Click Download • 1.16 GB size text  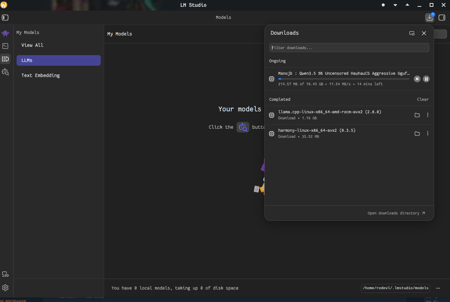pyautogui.click(x=297, y=118)
